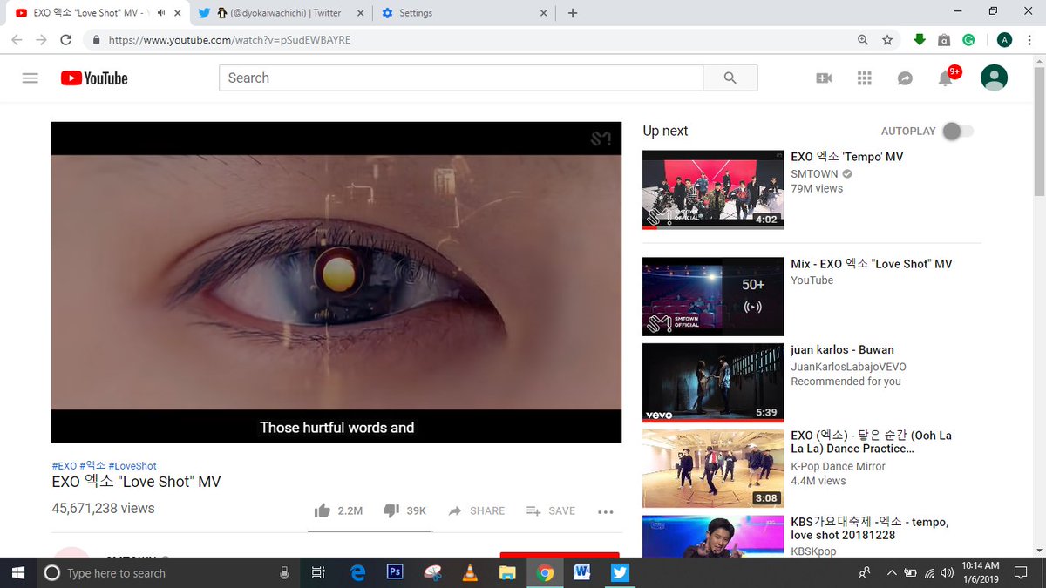
Task: Open Photoshop from the taskbar
Action: [395, 572]
